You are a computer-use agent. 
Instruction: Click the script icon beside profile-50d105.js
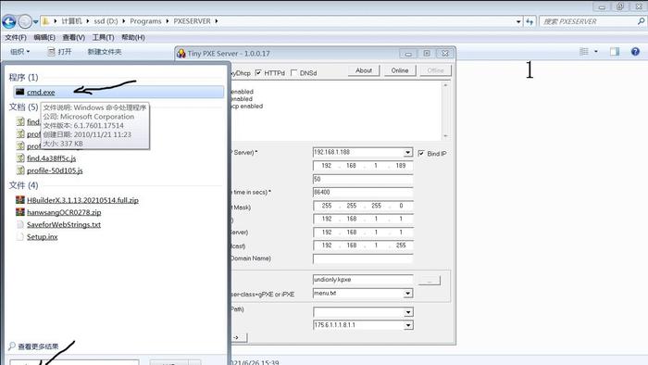[20, 170]
